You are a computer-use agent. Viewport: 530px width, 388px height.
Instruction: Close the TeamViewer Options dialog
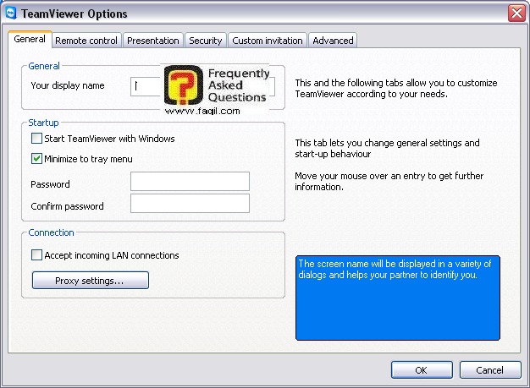pyautogui.click(x=516, y=13)
